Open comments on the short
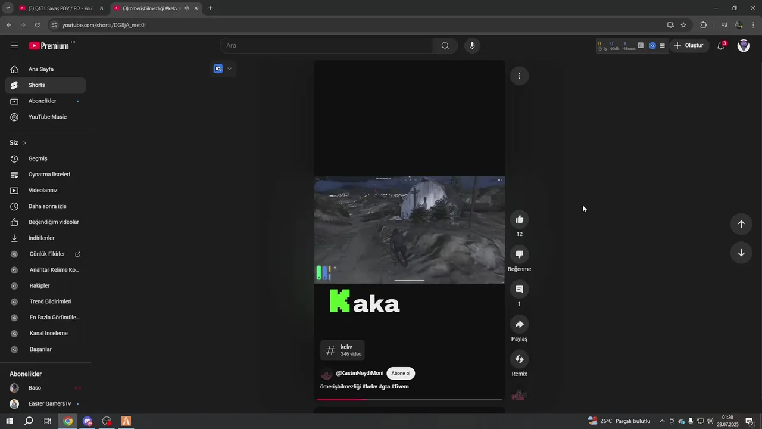Image resolution: width=762 pixels, height=429 pixels. pos(519,289)
